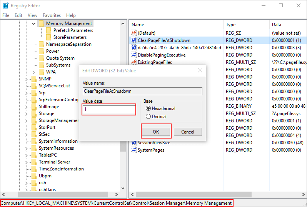The width and height of the screenshot is (307, 207).
Task: Click the Memory Management folder icon
Action: 41,23
